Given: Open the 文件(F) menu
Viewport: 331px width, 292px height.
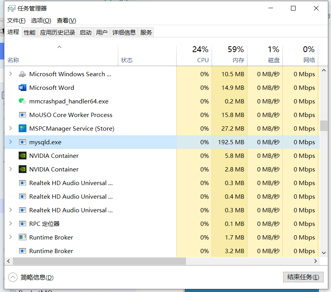Looking at the screenshot, I should 16,21.
